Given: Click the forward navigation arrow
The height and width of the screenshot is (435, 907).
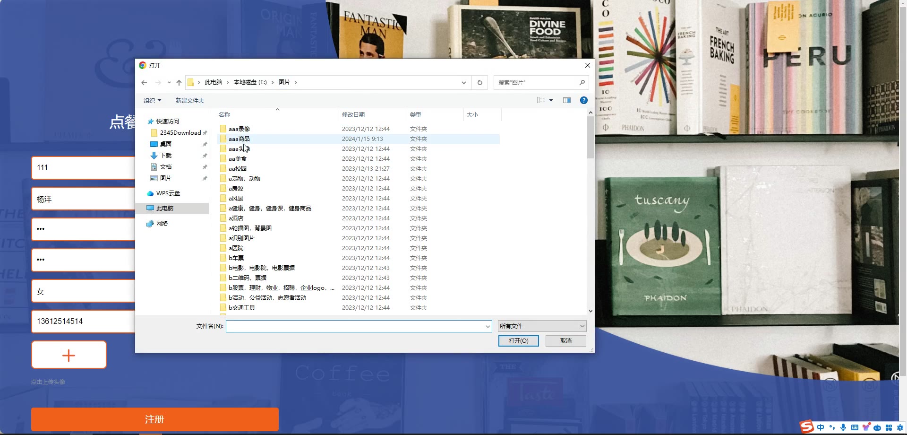Looking at the screenshot, I should click(158, 82).
